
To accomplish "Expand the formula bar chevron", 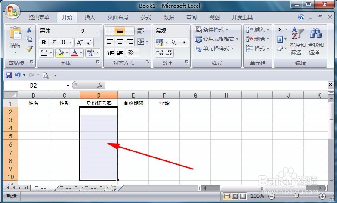I will pos(331,85).
